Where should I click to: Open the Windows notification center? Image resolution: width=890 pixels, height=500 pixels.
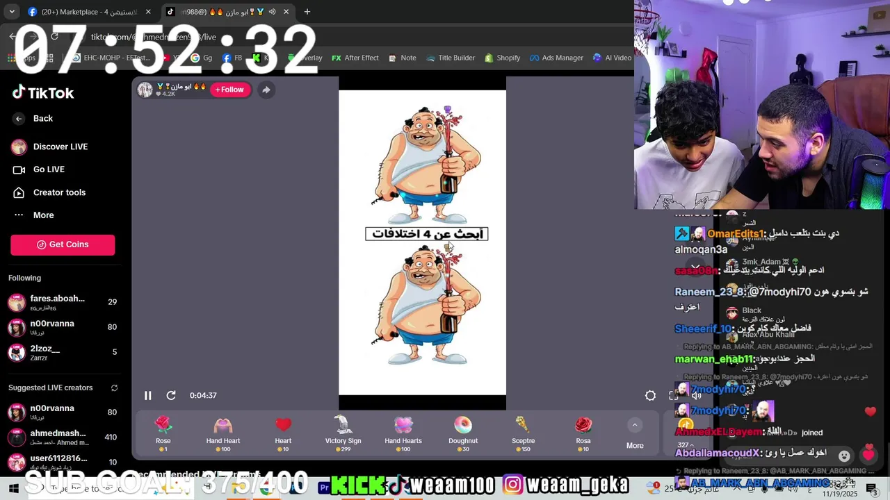(x=871, y=488)
